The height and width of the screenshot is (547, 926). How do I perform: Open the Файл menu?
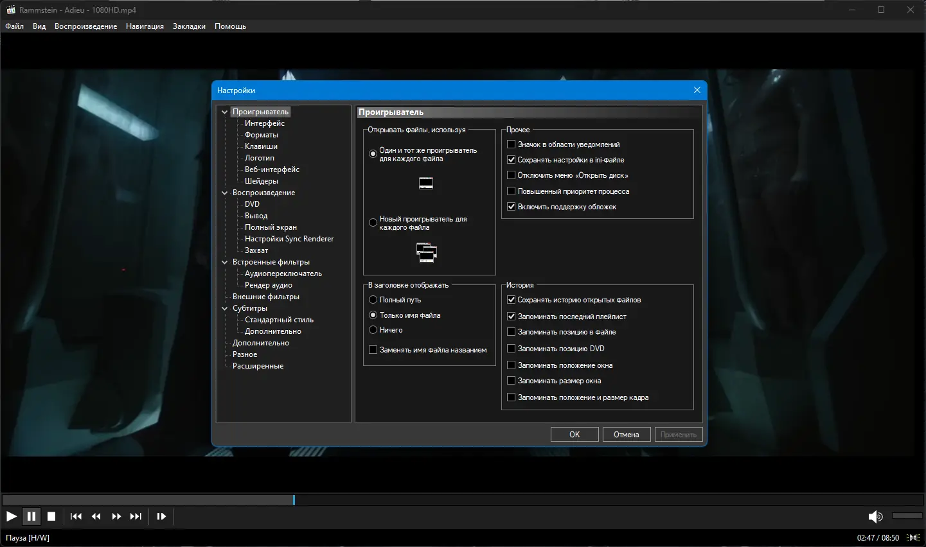[x=15, y=26]
